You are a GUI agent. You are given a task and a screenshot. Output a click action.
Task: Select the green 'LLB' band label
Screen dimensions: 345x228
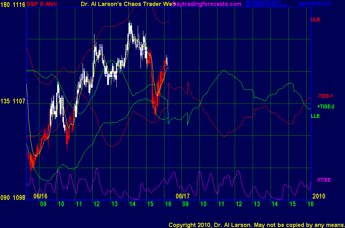click(x=315, y=116)
